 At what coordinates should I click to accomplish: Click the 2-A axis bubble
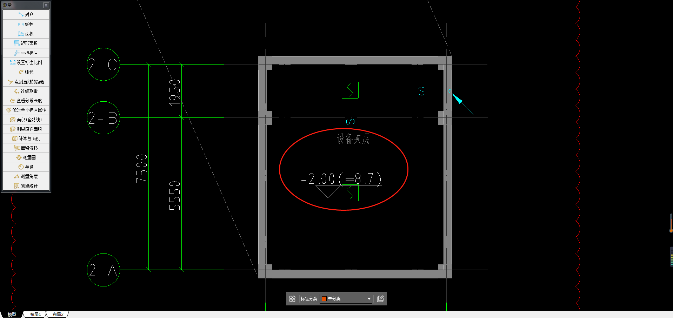(104, 270)
